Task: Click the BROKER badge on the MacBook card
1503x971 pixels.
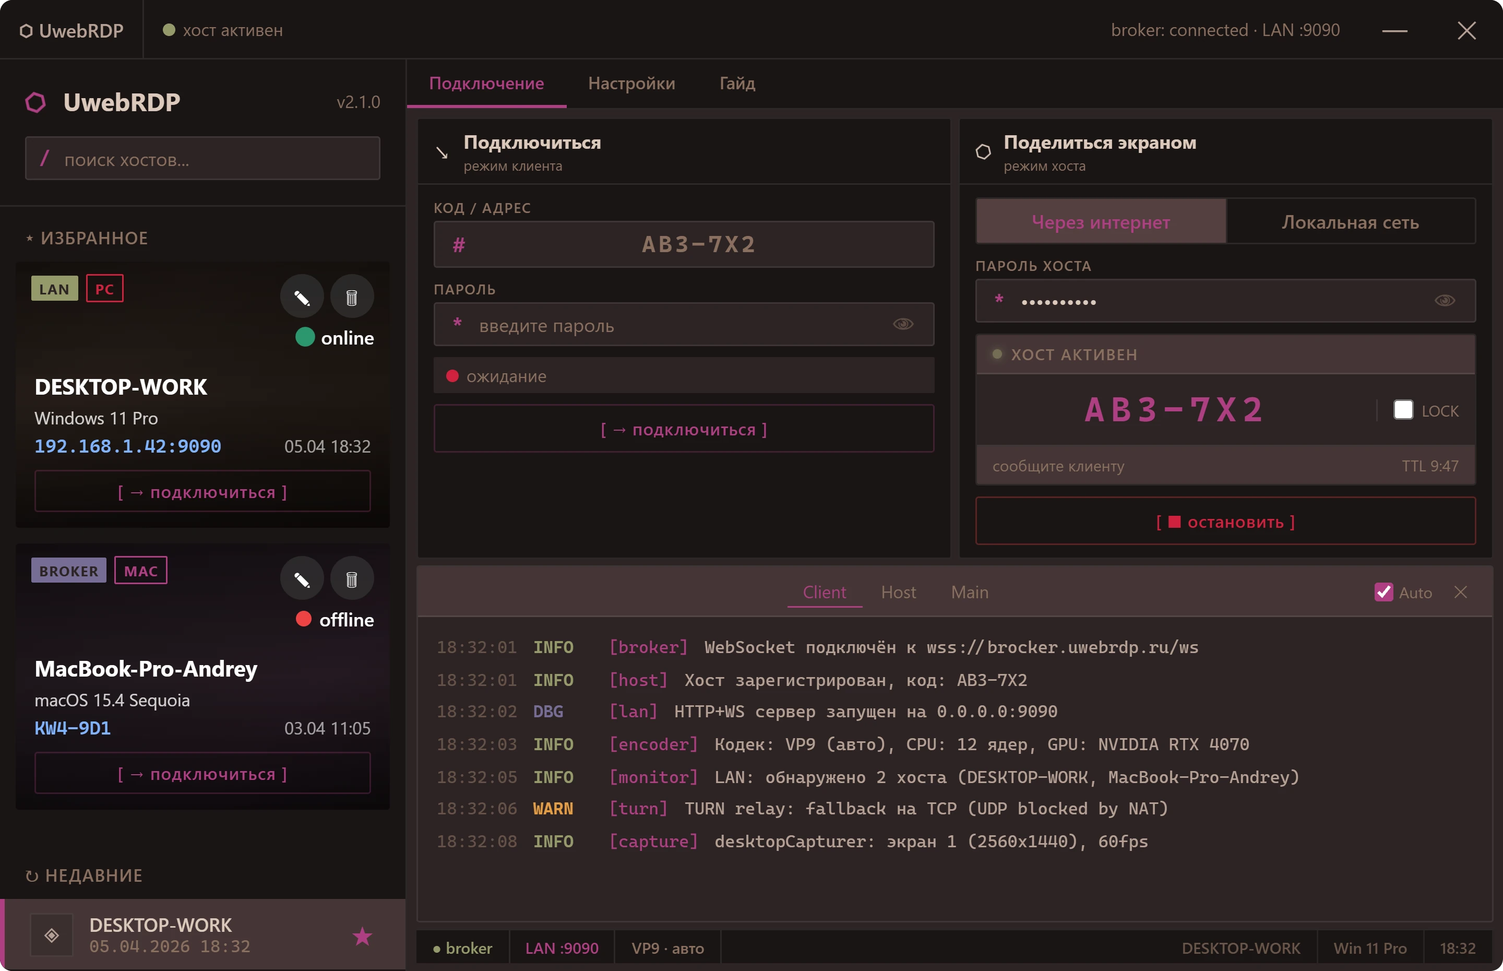Action: (69, 571)
